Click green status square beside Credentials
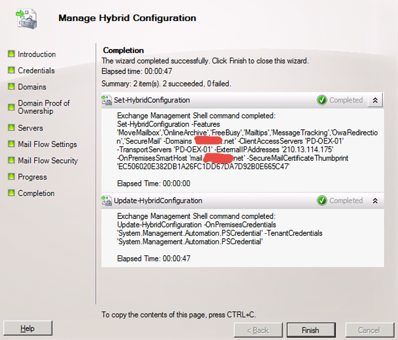Viewport: 398px width, 340px height. [11, 70]
